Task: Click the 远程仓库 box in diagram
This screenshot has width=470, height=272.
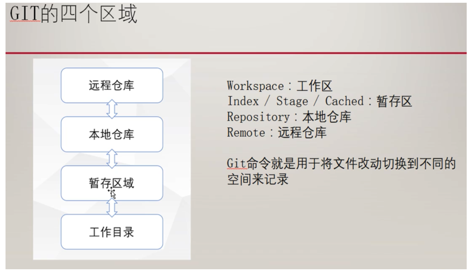Action: point(112,86)
